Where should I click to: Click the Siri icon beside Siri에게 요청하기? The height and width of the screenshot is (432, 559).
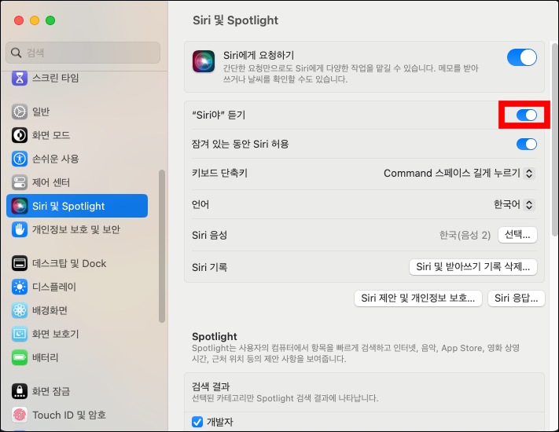pyautogui.click(x=204, y=61)
